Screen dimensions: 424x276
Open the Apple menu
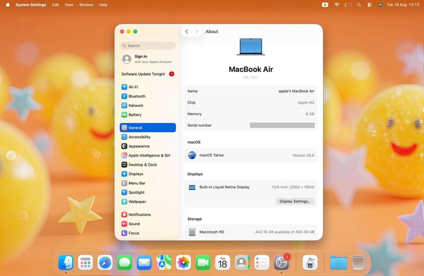tap(7, 5)
